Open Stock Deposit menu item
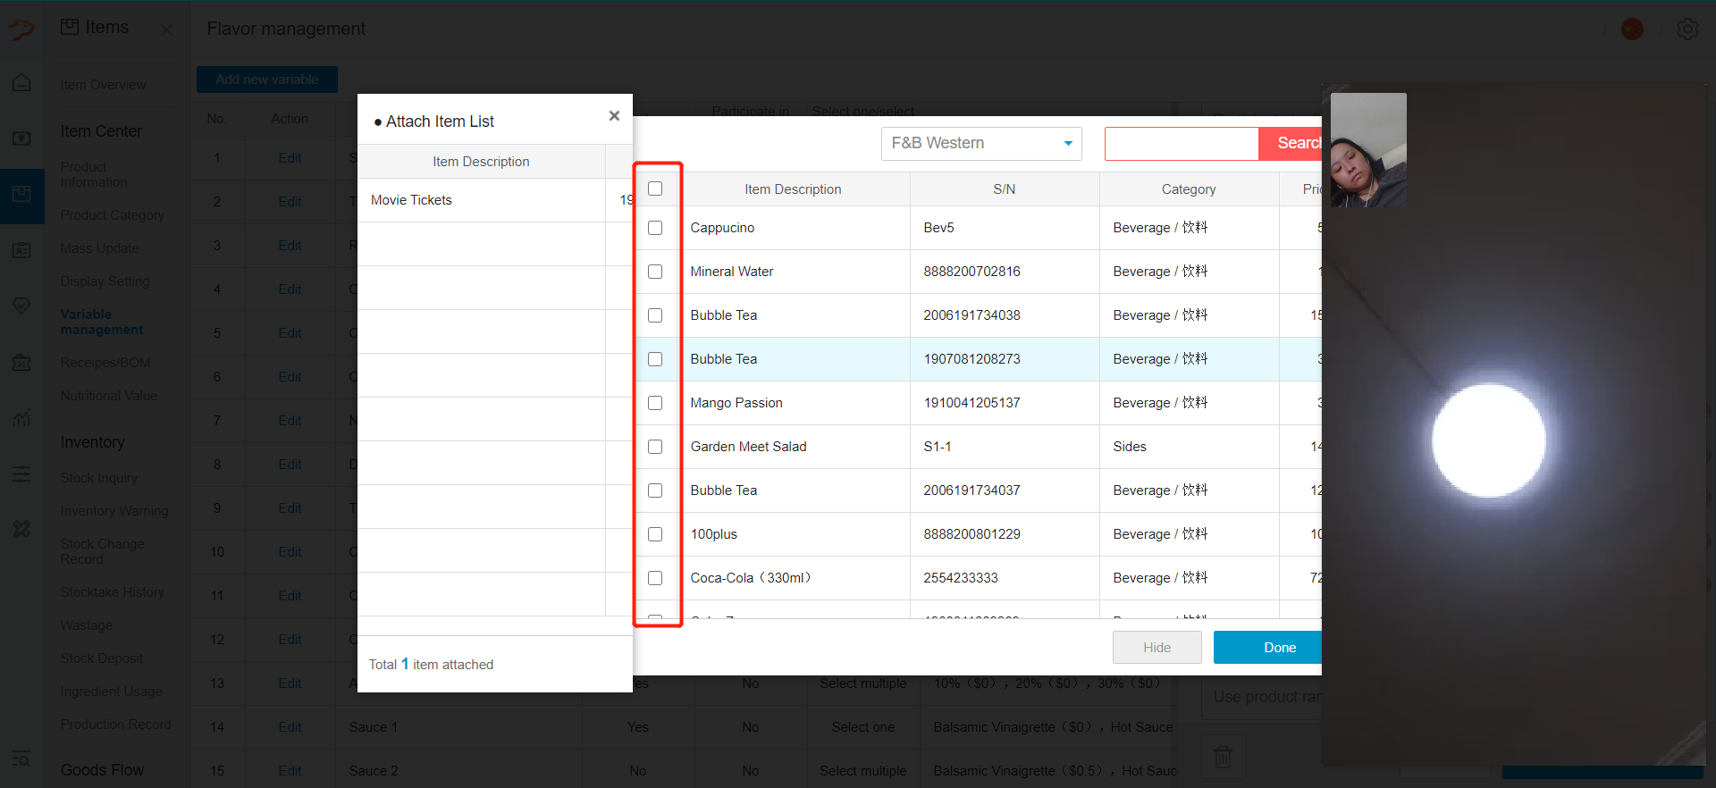Viewport: 1716px width, 788px height. [x=102, y=658]
